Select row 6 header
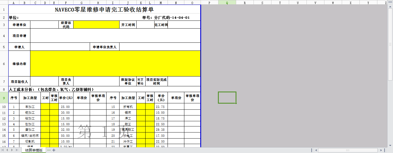Image resolution: width=393 pixels, height=153 pixels. pos(4,64)
